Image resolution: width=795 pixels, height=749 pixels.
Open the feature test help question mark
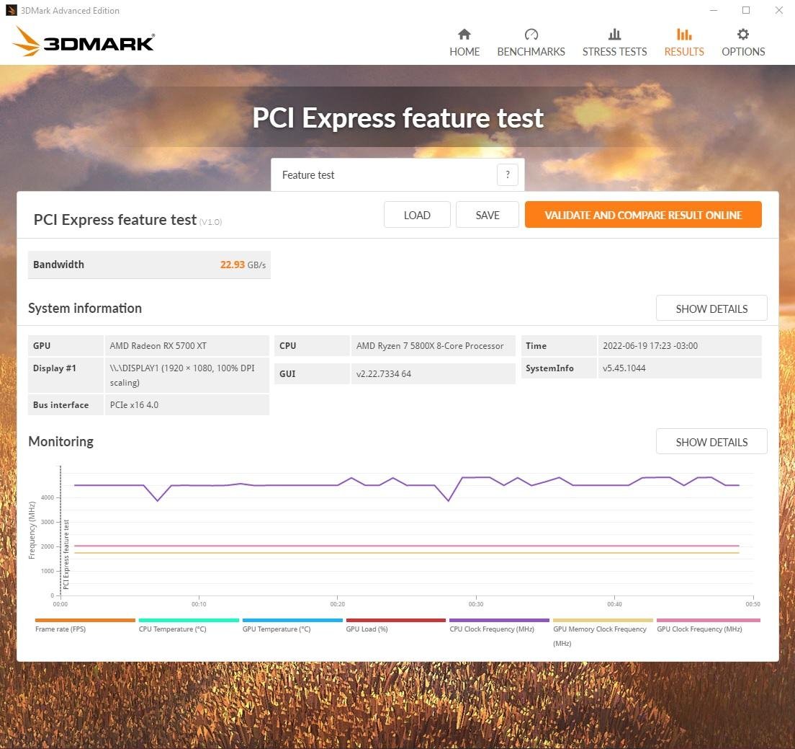508,175
